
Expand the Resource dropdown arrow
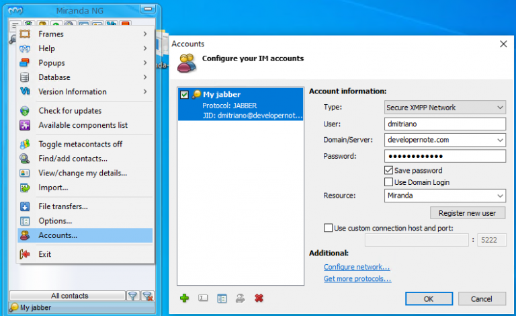(500, 196)
